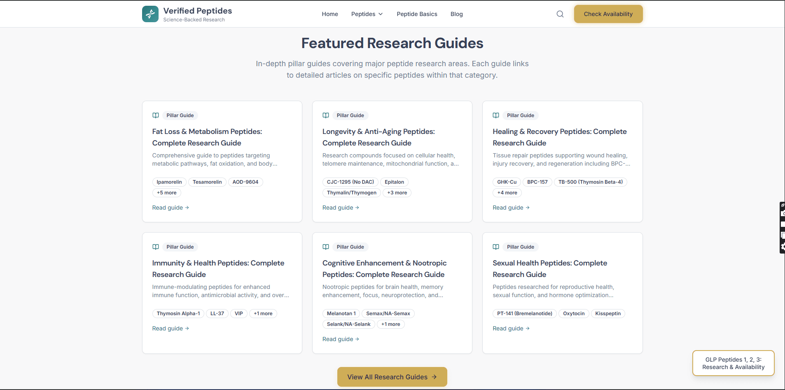Viewport: 785px width, 390px height.
Task: Click the gear icon in the right edge panel
Action: 783,247
